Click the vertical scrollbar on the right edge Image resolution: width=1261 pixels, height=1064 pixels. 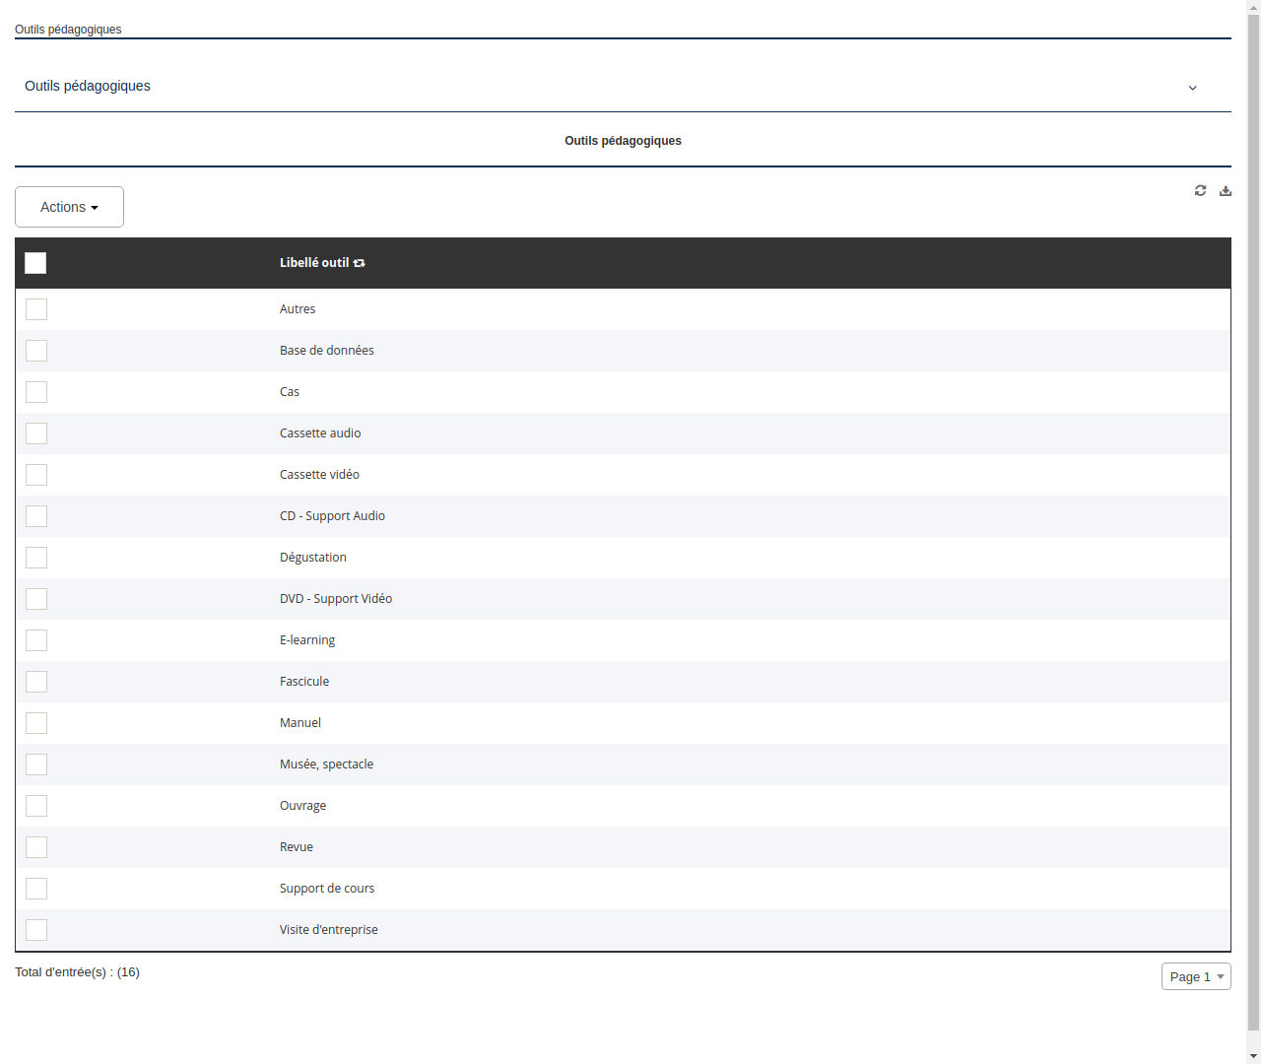click(x=1253, y=532)
